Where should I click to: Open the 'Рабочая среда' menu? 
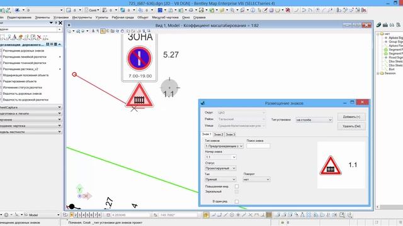tap(123, 18)
